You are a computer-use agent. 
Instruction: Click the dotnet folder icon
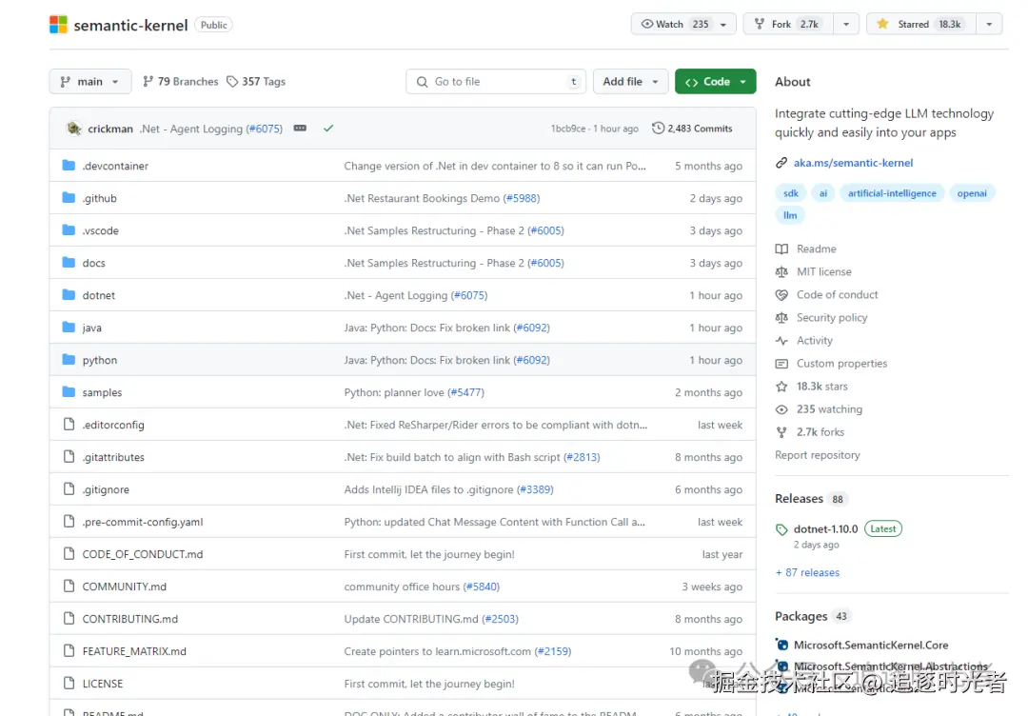69,295
